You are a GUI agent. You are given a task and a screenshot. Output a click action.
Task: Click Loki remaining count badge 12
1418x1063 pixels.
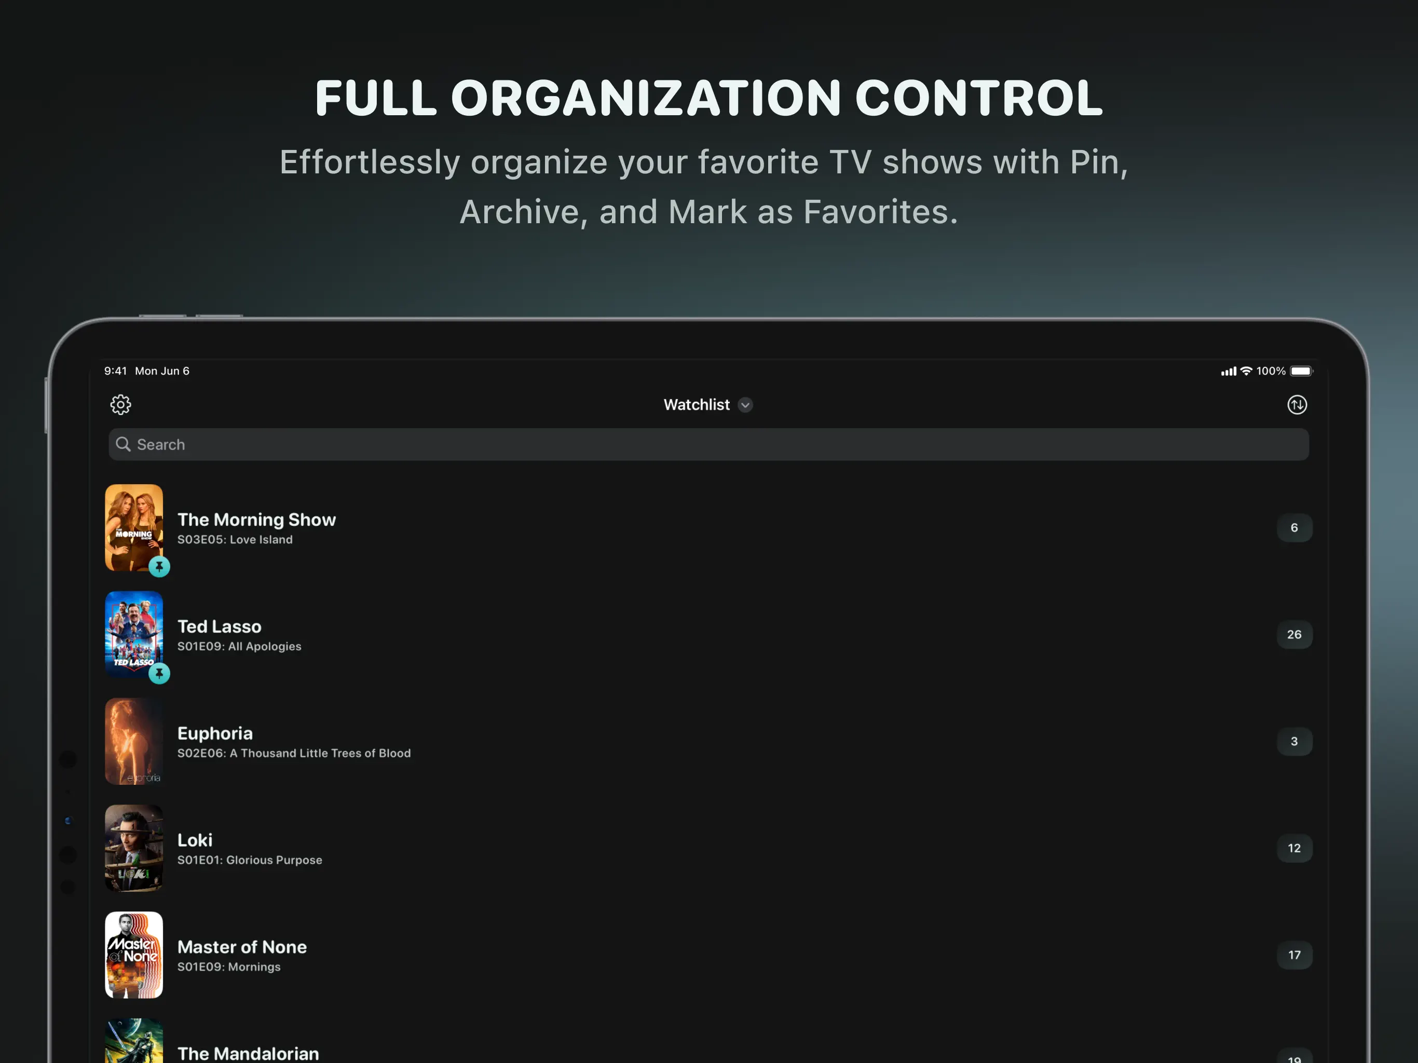(x=1293, y=848)
